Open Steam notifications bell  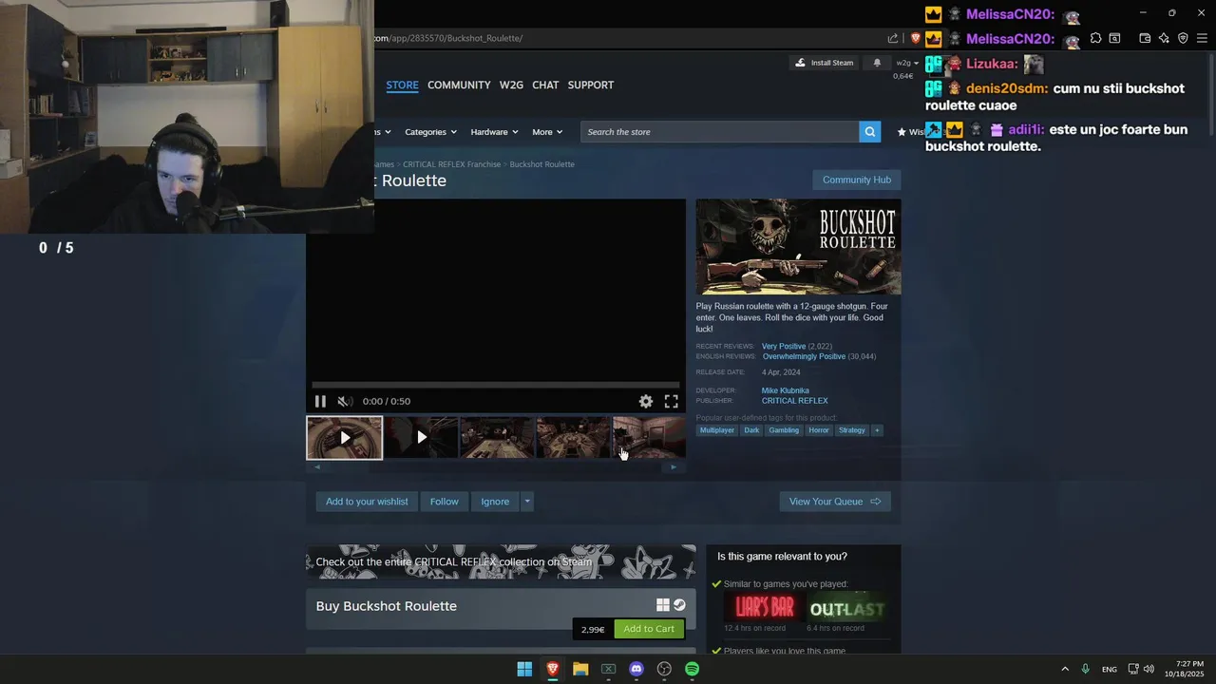point(877,63)
